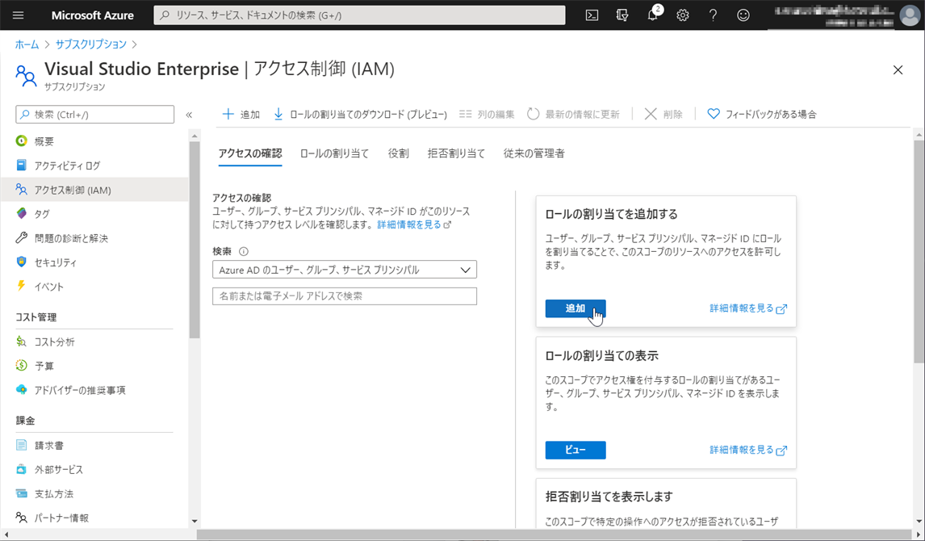Image resolution: width=925 pixels, height=541 pixels.
Task: Click the パートナー情報 icon
Action: [x=21, y=518]
